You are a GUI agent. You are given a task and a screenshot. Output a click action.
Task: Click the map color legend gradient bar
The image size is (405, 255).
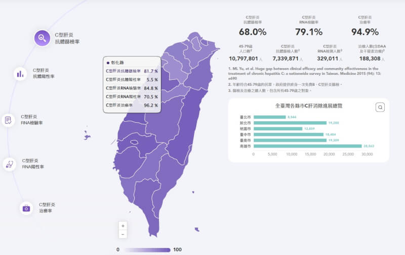tap(148, 250)
